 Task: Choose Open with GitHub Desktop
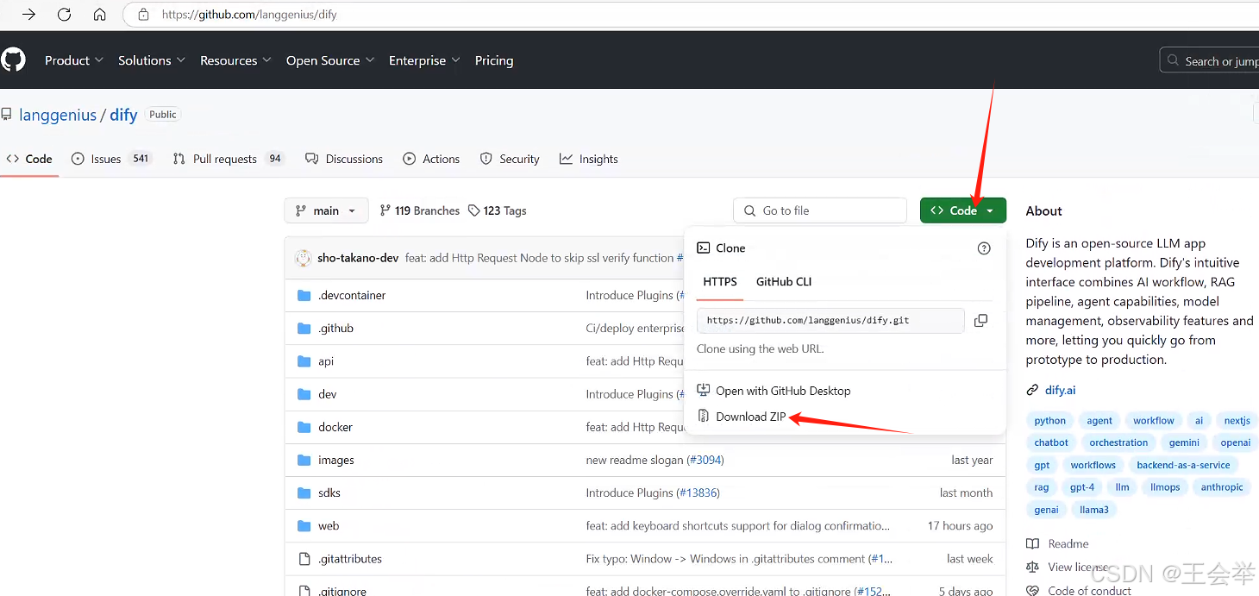point(774,391)
